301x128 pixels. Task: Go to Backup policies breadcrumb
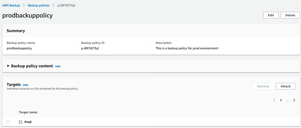[39, 5]
